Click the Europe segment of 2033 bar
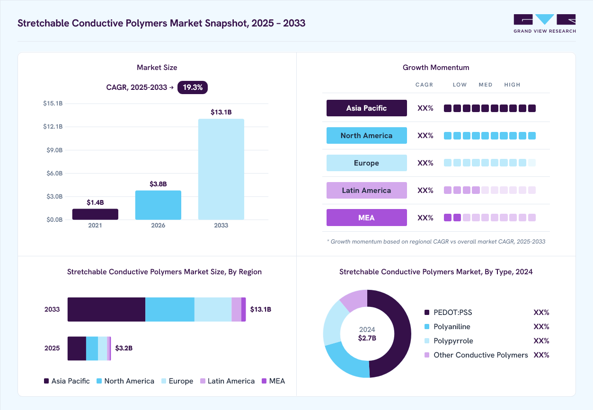Image resolution: width=593 pixels, height=410 pixels. tap(213, 309)
